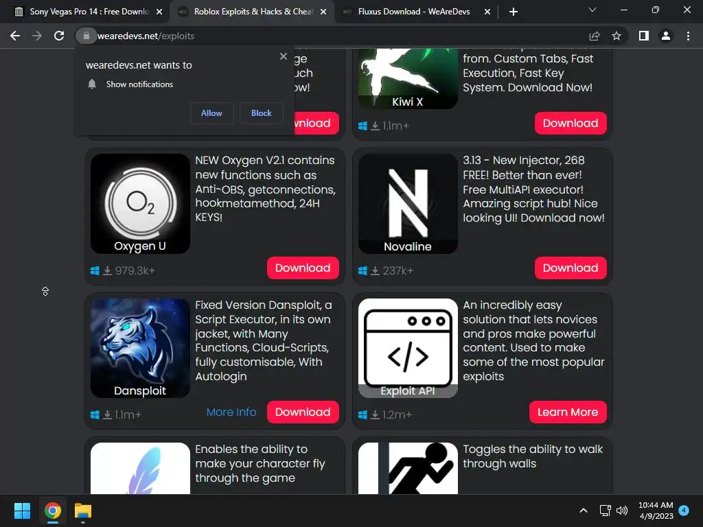
Task: Click the Oxygen U logo thumbnail
Action: tap(140, 204)
